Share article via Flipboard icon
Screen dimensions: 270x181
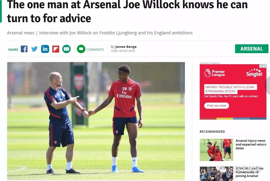point(55,49)
